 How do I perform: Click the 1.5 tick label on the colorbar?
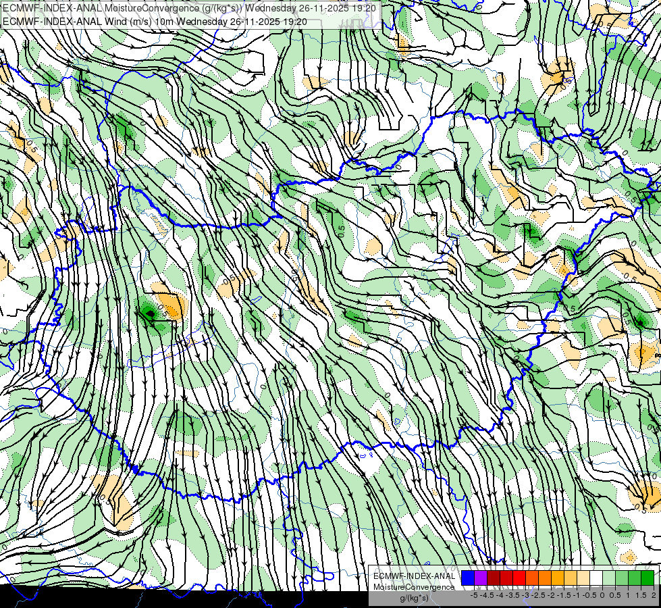(641, 595)
